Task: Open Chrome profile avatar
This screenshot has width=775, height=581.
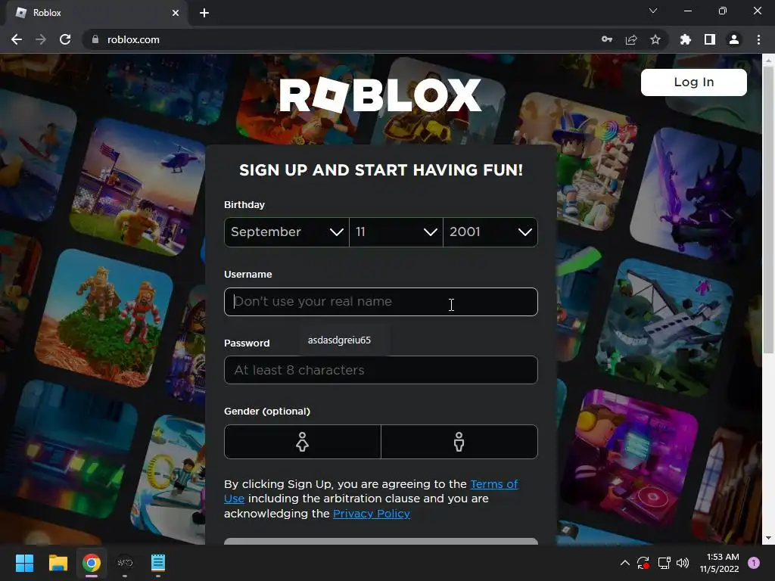Action: 734,39
